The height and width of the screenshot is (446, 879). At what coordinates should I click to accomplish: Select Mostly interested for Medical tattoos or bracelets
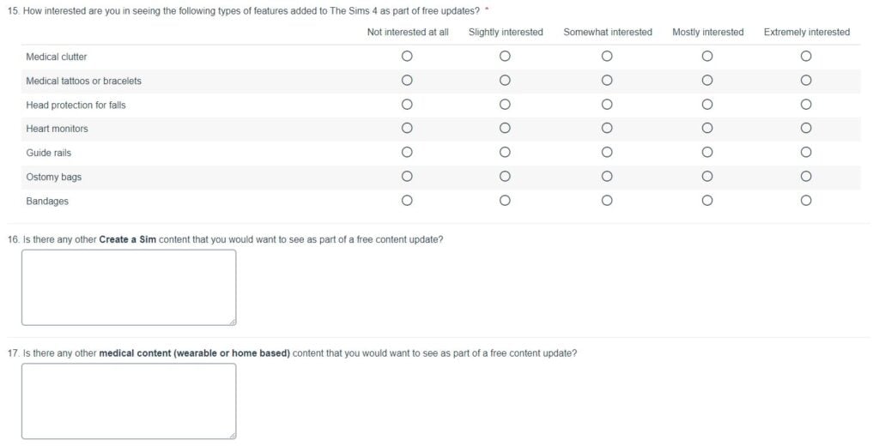(707, 80)
